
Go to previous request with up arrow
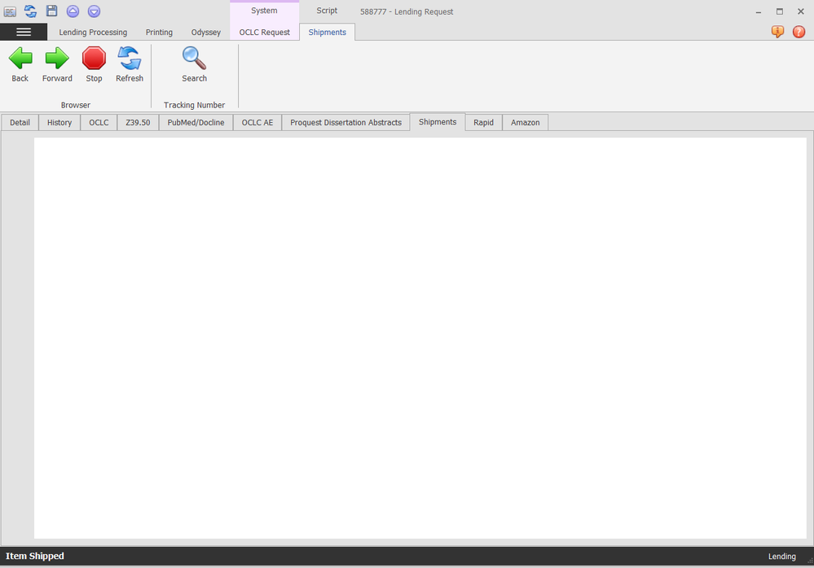[x=73, y=11]
